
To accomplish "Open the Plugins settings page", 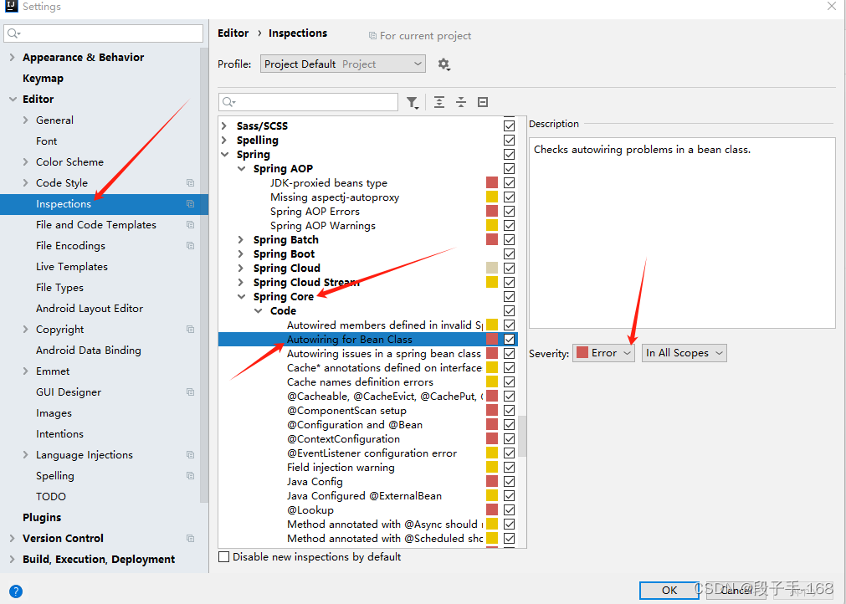I will click(42, 517).
